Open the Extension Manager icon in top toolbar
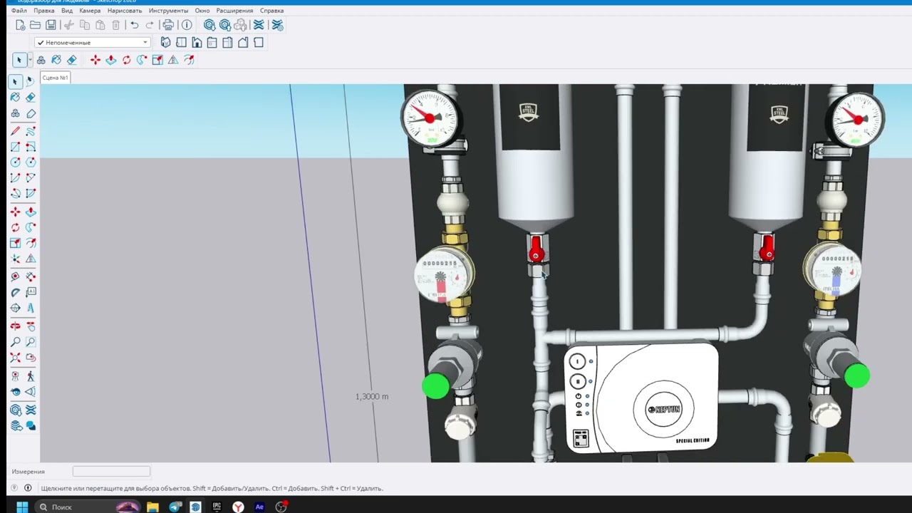The height and width of the screenshot is (513, 912). pos(277,25)
